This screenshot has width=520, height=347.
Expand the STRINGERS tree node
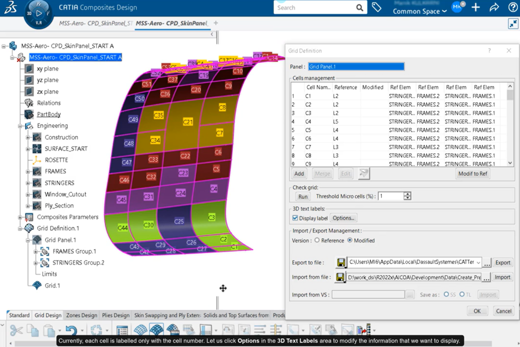[28, 183]
